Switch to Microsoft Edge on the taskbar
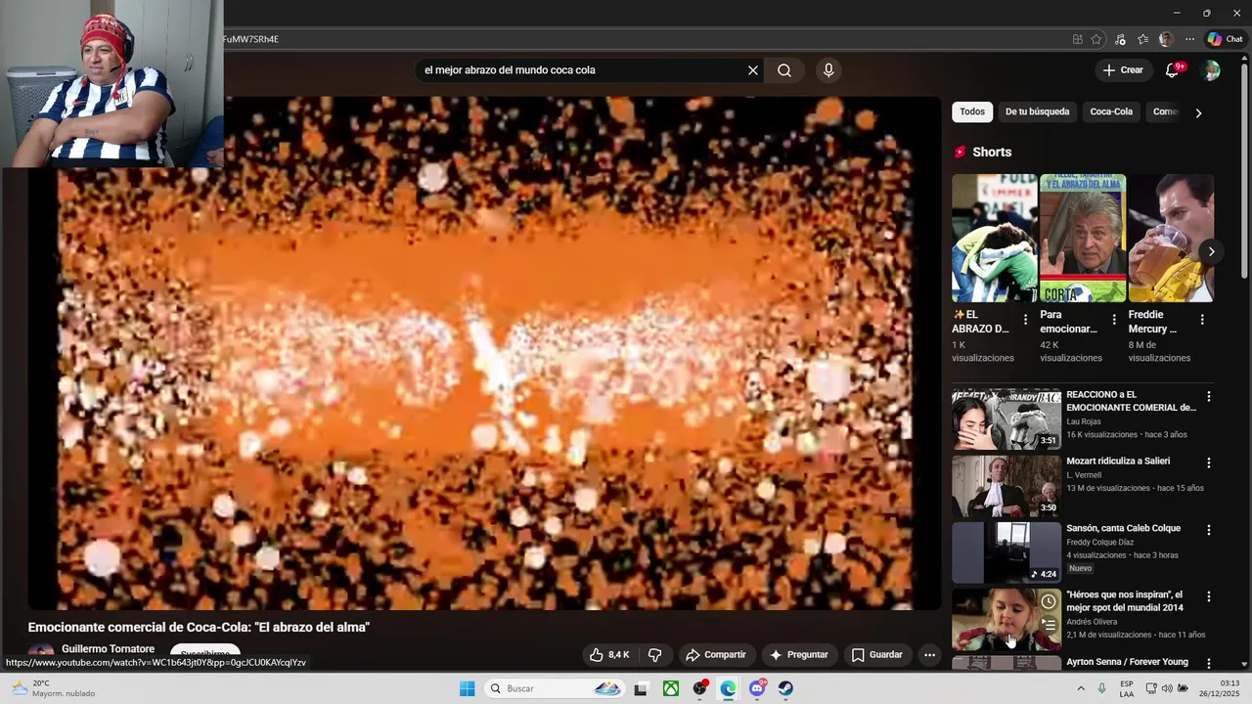 [x=729, y=688]
